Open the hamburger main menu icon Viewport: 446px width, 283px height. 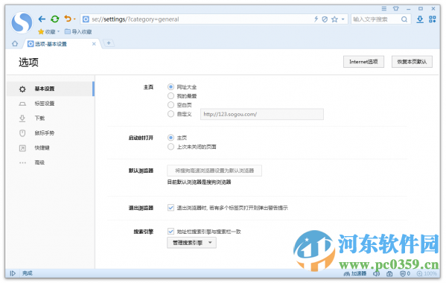click(384, 8)
